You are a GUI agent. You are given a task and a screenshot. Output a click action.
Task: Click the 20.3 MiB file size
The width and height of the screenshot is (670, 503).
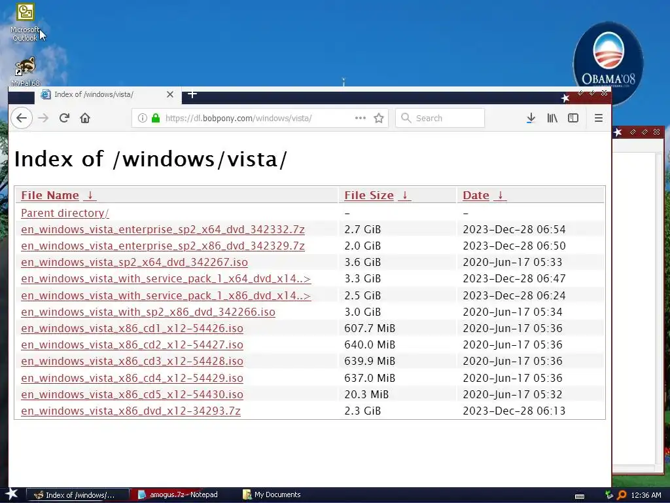tap(366, 394)
